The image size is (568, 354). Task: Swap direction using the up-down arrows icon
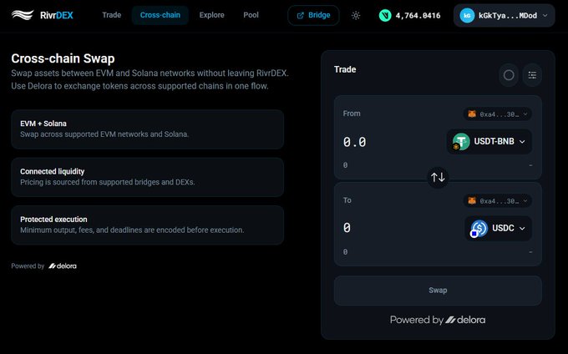438,177
